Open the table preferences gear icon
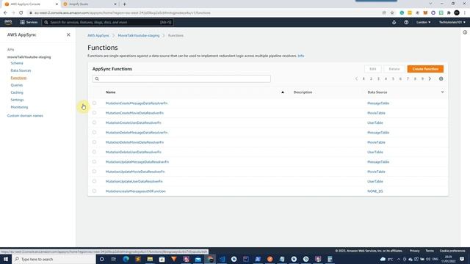The image size is (470, 264). click(x=441, y=78)
